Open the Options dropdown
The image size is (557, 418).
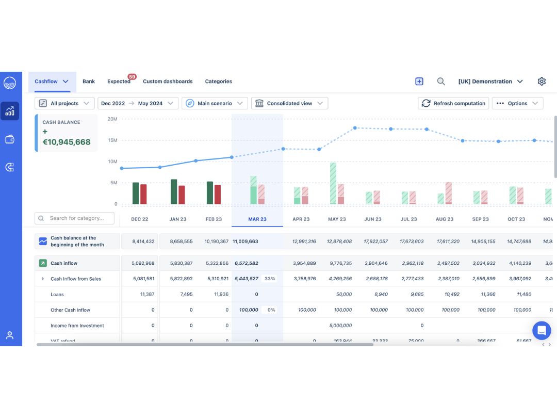[x=518, y=103]
